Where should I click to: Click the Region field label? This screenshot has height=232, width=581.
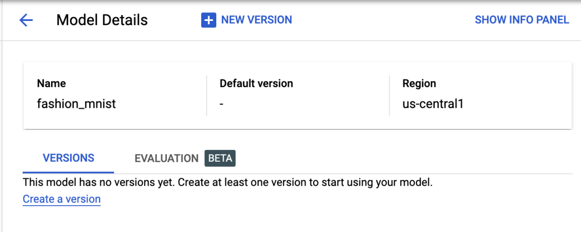(419, 83)
